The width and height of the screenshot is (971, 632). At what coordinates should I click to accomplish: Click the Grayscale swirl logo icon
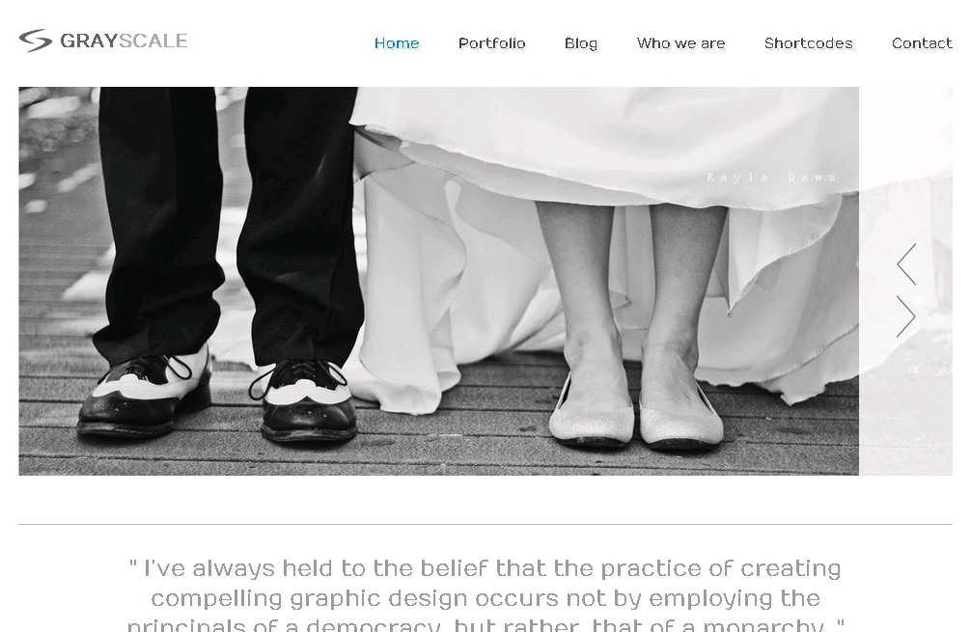coord(36,41)
